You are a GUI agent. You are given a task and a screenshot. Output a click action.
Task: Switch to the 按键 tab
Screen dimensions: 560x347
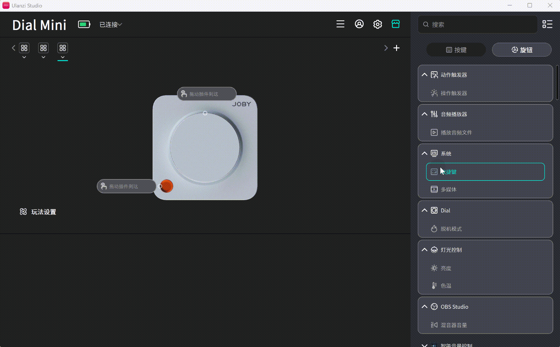point(456,50)
